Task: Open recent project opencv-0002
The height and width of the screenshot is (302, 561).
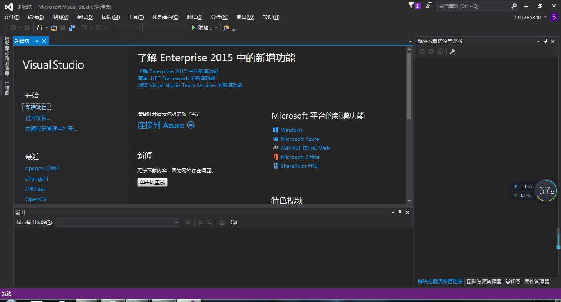Action: tap(42, 168)
